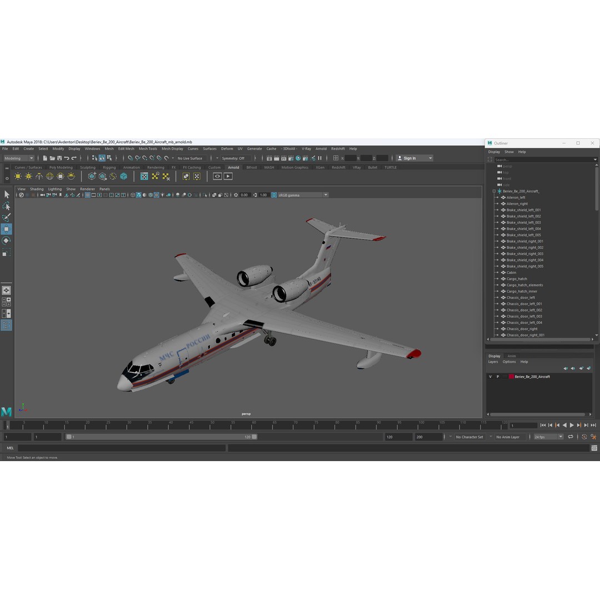
Task: Select the Move tool in the left toolbox
Action: coord(6,229)
